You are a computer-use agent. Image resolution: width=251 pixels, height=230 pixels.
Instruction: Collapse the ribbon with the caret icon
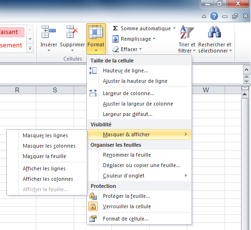pyautogui.click(x=204, y=17)
